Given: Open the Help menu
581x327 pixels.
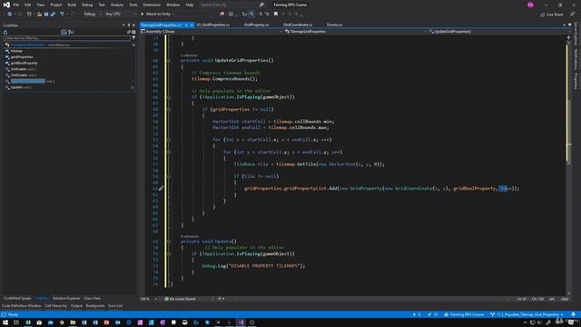Looking at the screenshot, I should tap(190, 5).
